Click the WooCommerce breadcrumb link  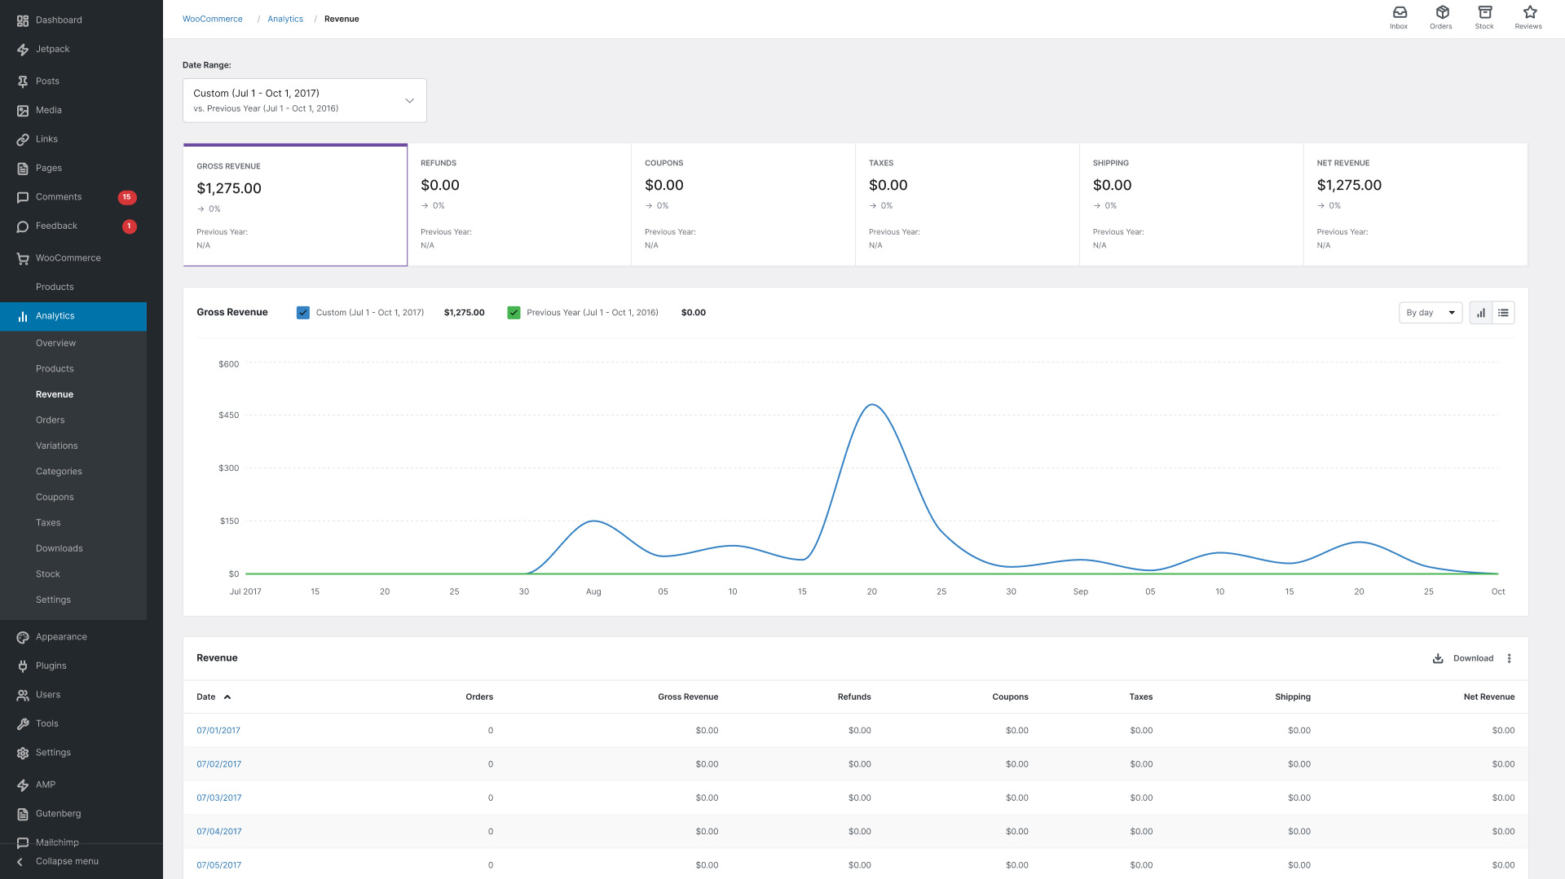212,19
